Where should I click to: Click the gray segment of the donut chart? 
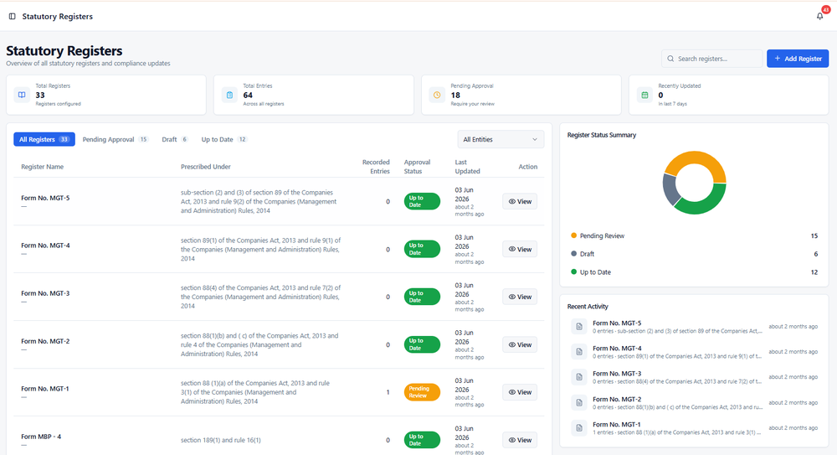pos(670,190)
